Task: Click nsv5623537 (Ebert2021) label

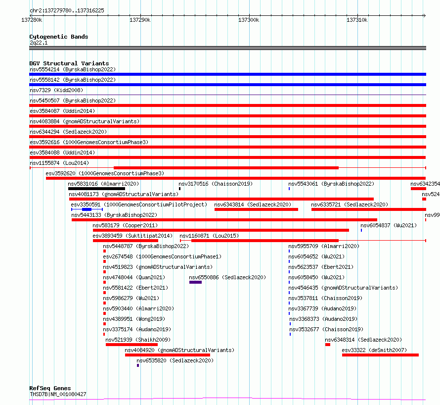Action: point(321,267)
